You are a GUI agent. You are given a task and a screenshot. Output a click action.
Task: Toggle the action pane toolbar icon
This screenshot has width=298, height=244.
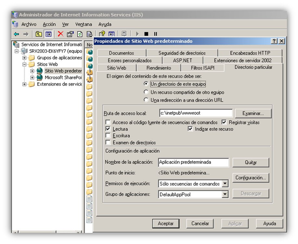(112, 34)
